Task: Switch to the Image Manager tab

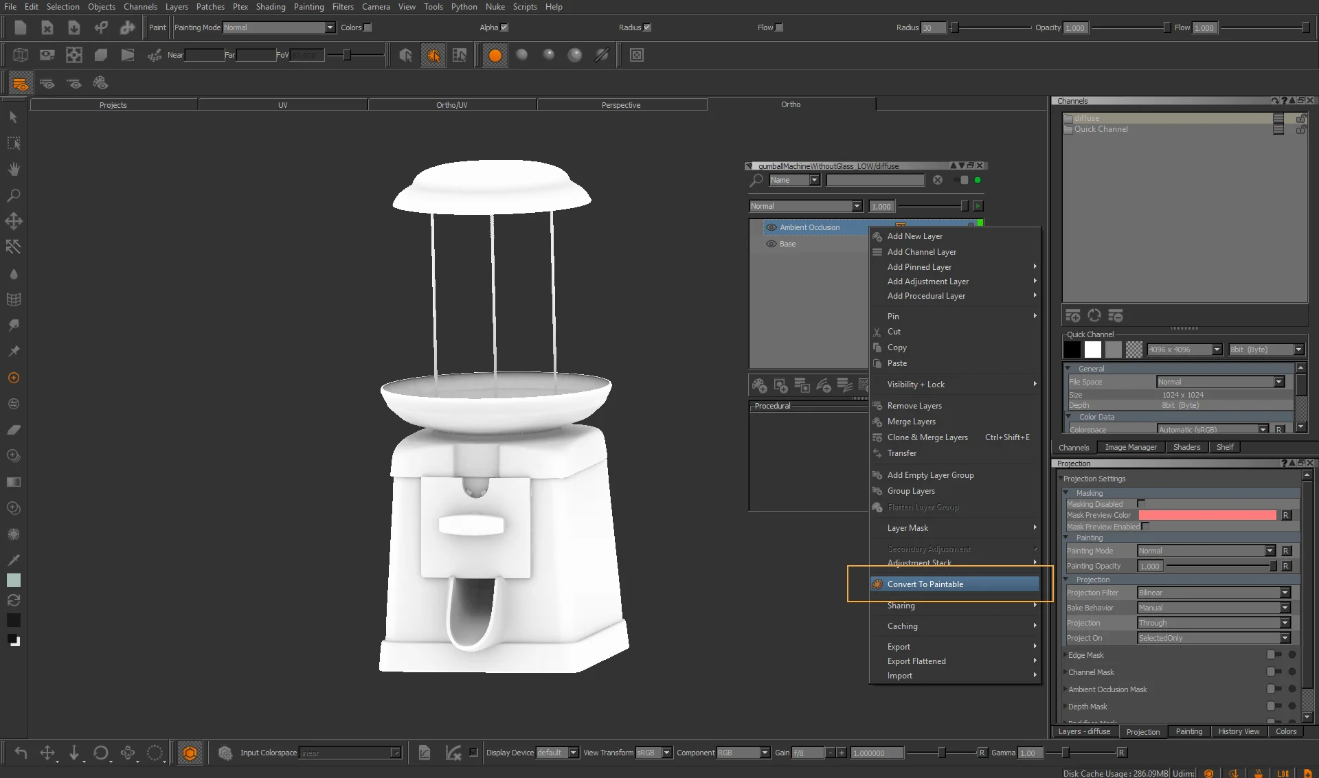Action: (1130, 447)
